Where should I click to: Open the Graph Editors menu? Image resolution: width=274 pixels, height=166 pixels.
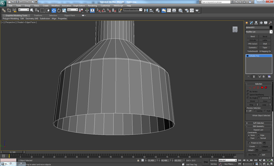point(79,6)
